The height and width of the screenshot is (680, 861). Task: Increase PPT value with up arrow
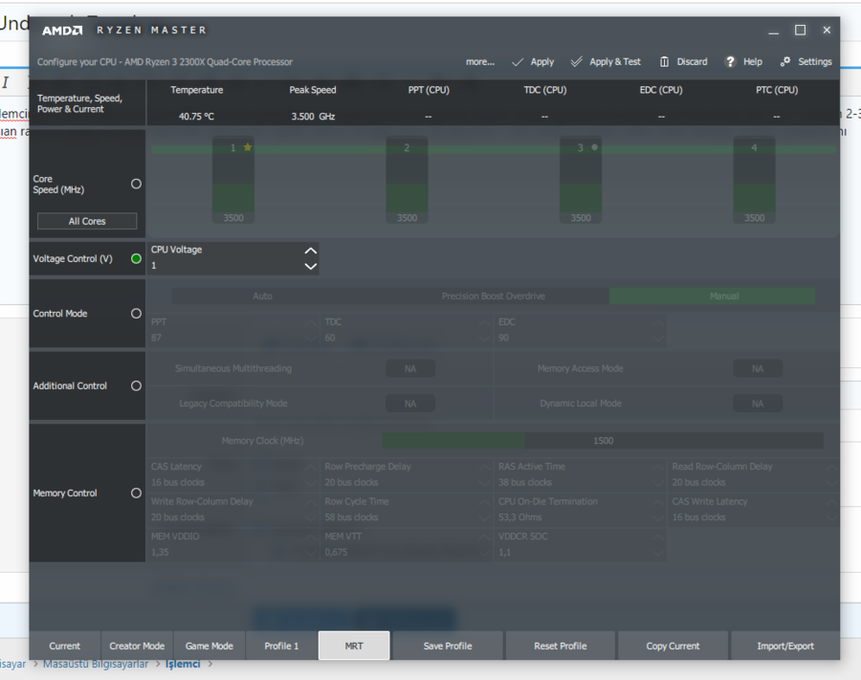click(x=310, y=322)
